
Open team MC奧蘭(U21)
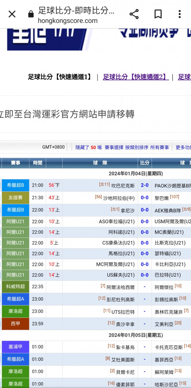click(169, 232)
